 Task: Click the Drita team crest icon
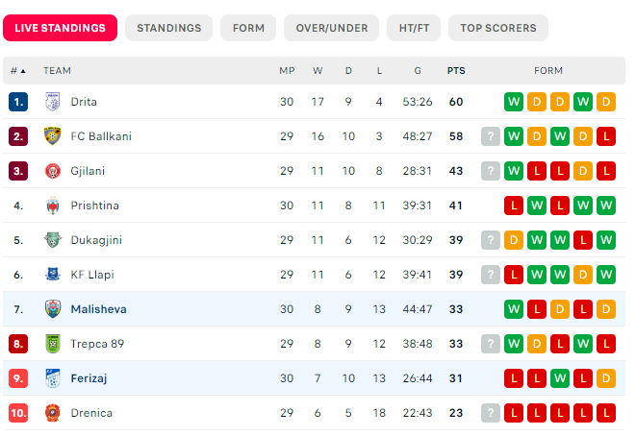click(53, 102)
